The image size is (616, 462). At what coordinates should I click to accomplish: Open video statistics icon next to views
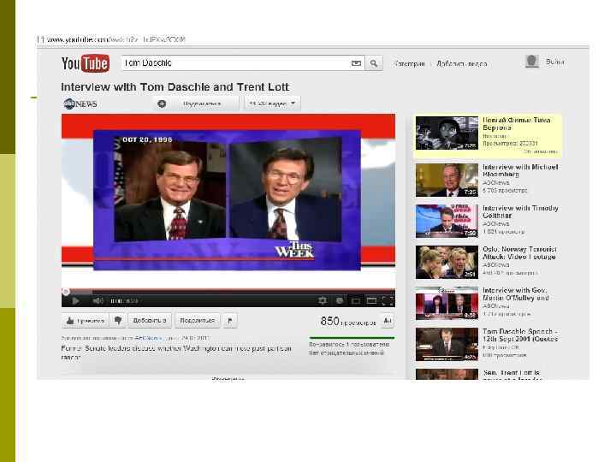pos(387,321)
